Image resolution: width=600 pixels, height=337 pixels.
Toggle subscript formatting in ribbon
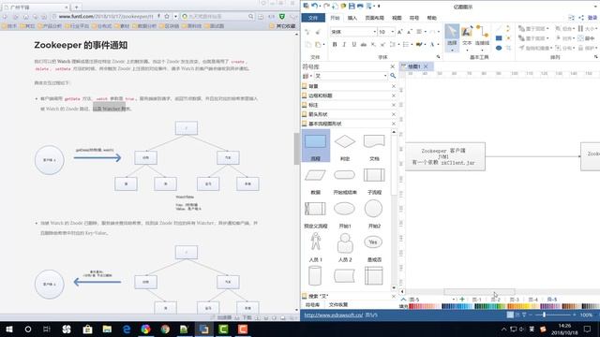373,44
